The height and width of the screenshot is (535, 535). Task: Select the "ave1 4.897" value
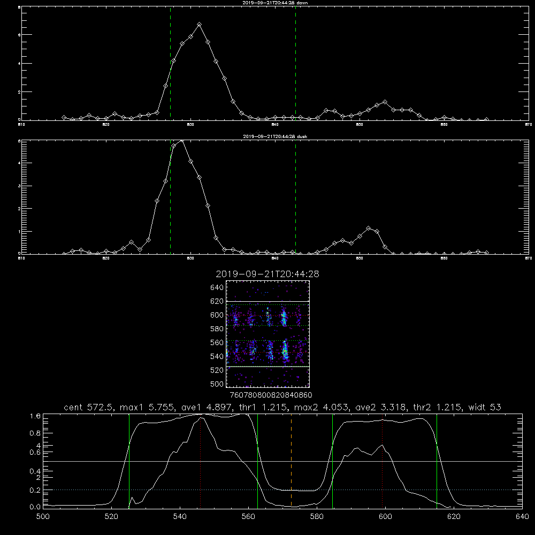[206, 407]
